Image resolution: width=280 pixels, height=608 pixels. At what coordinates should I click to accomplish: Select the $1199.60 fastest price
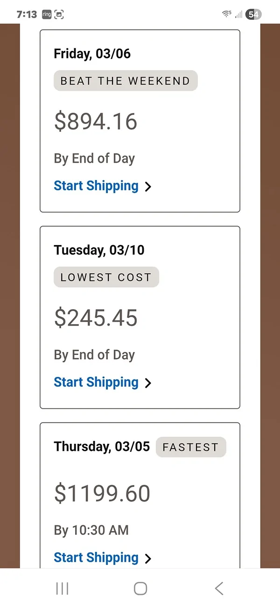click(x=102, y=493)
